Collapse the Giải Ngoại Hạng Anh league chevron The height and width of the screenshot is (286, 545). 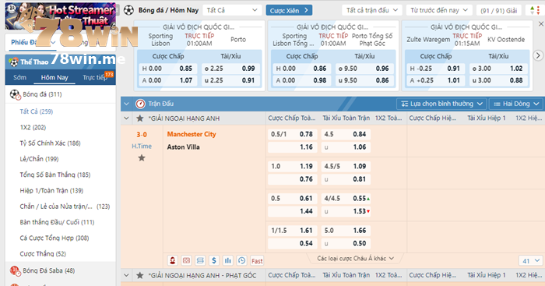tap(126, 118)
